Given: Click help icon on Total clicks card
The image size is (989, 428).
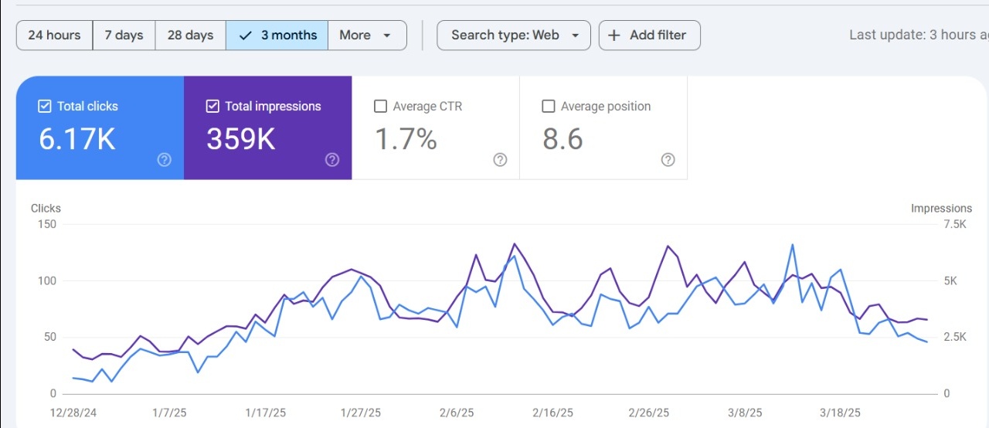Looking at the screenshot, I should (x=164, y=160).
